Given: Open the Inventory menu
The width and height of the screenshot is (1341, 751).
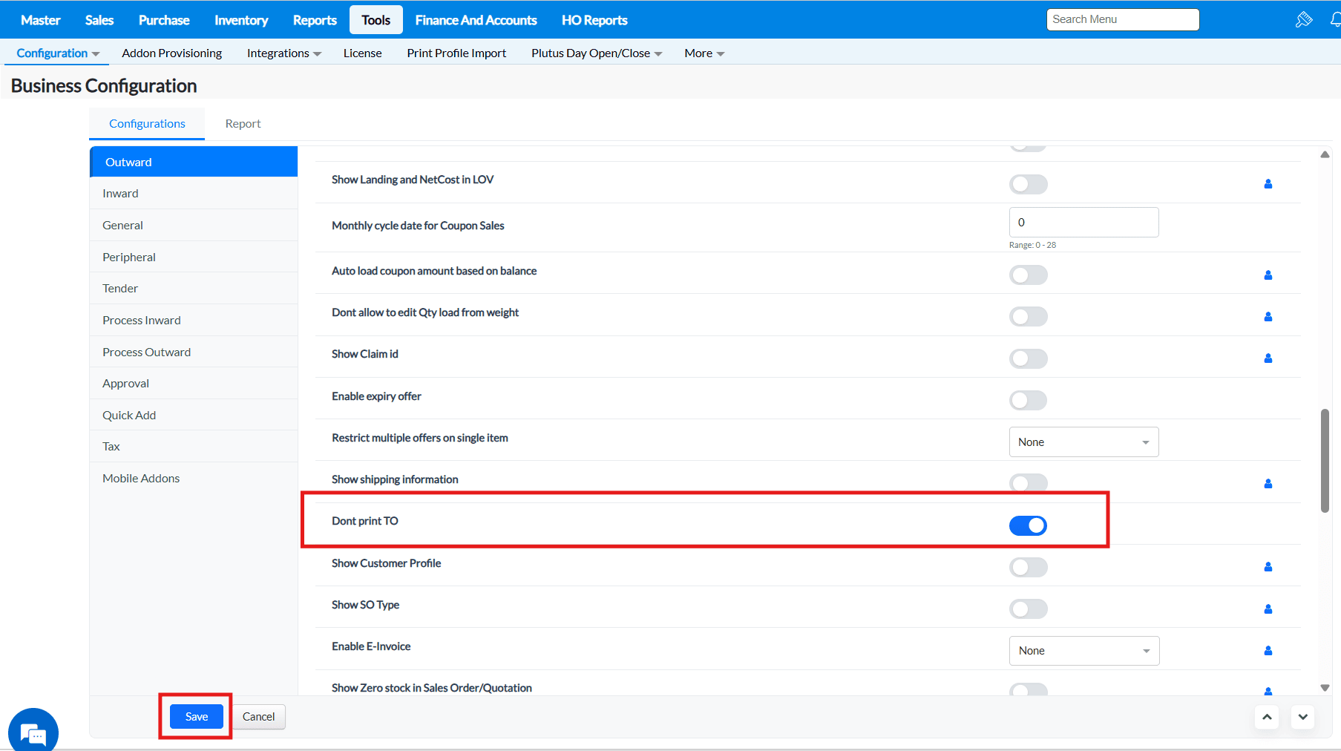Looking at the screenshot, I should [241, 20].
